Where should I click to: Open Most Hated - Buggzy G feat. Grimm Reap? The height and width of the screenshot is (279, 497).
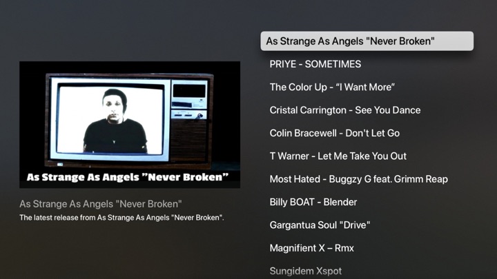359,179
